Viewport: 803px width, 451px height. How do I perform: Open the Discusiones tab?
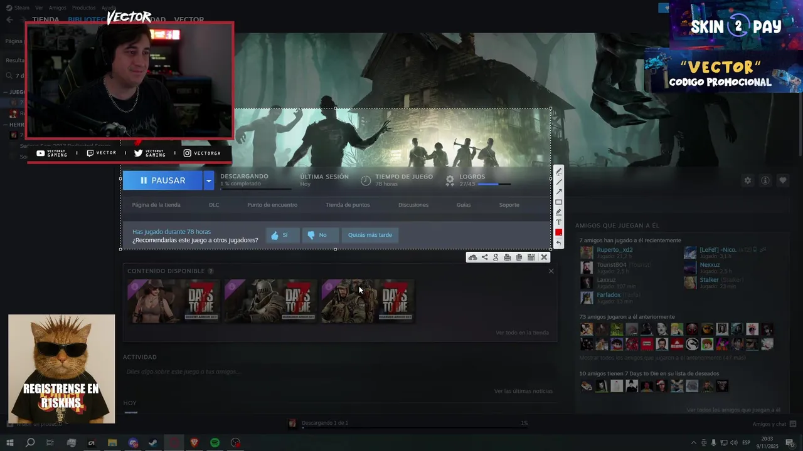tap(413, 205)
